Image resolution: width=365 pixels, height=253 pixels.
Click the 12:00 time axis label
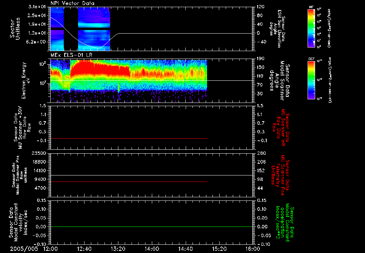[x=51, y=249]
